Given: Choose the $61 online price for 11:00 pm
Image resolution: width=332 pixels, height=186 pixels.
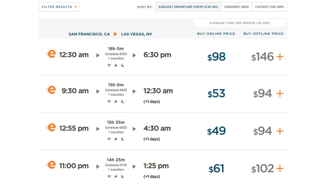Looking at the screenshot, I should [x=216, y=169].
